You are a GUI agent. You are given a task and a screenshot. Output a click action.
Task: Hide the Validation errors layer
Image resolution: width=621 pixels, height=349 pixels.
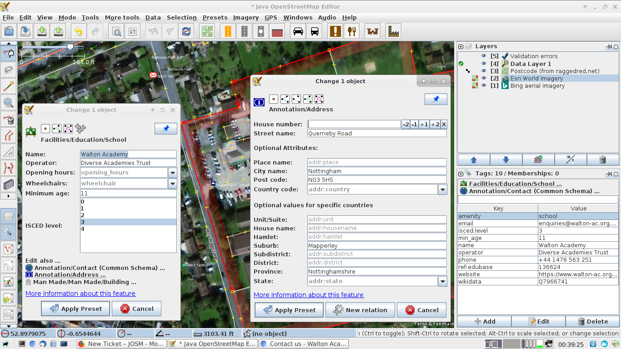[484, 56]
